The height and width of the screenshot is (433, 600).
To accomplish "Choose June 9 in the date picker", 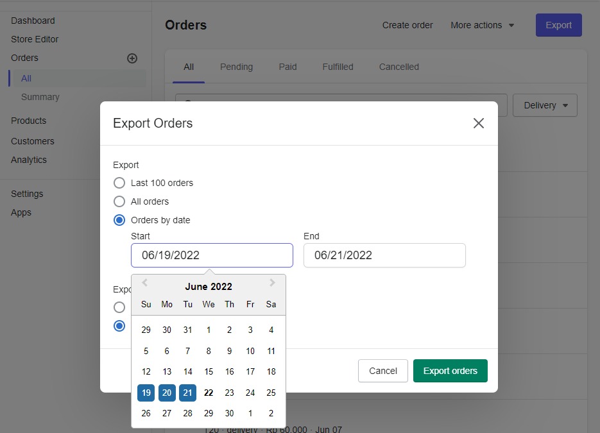I will click(x=229, y=351).
